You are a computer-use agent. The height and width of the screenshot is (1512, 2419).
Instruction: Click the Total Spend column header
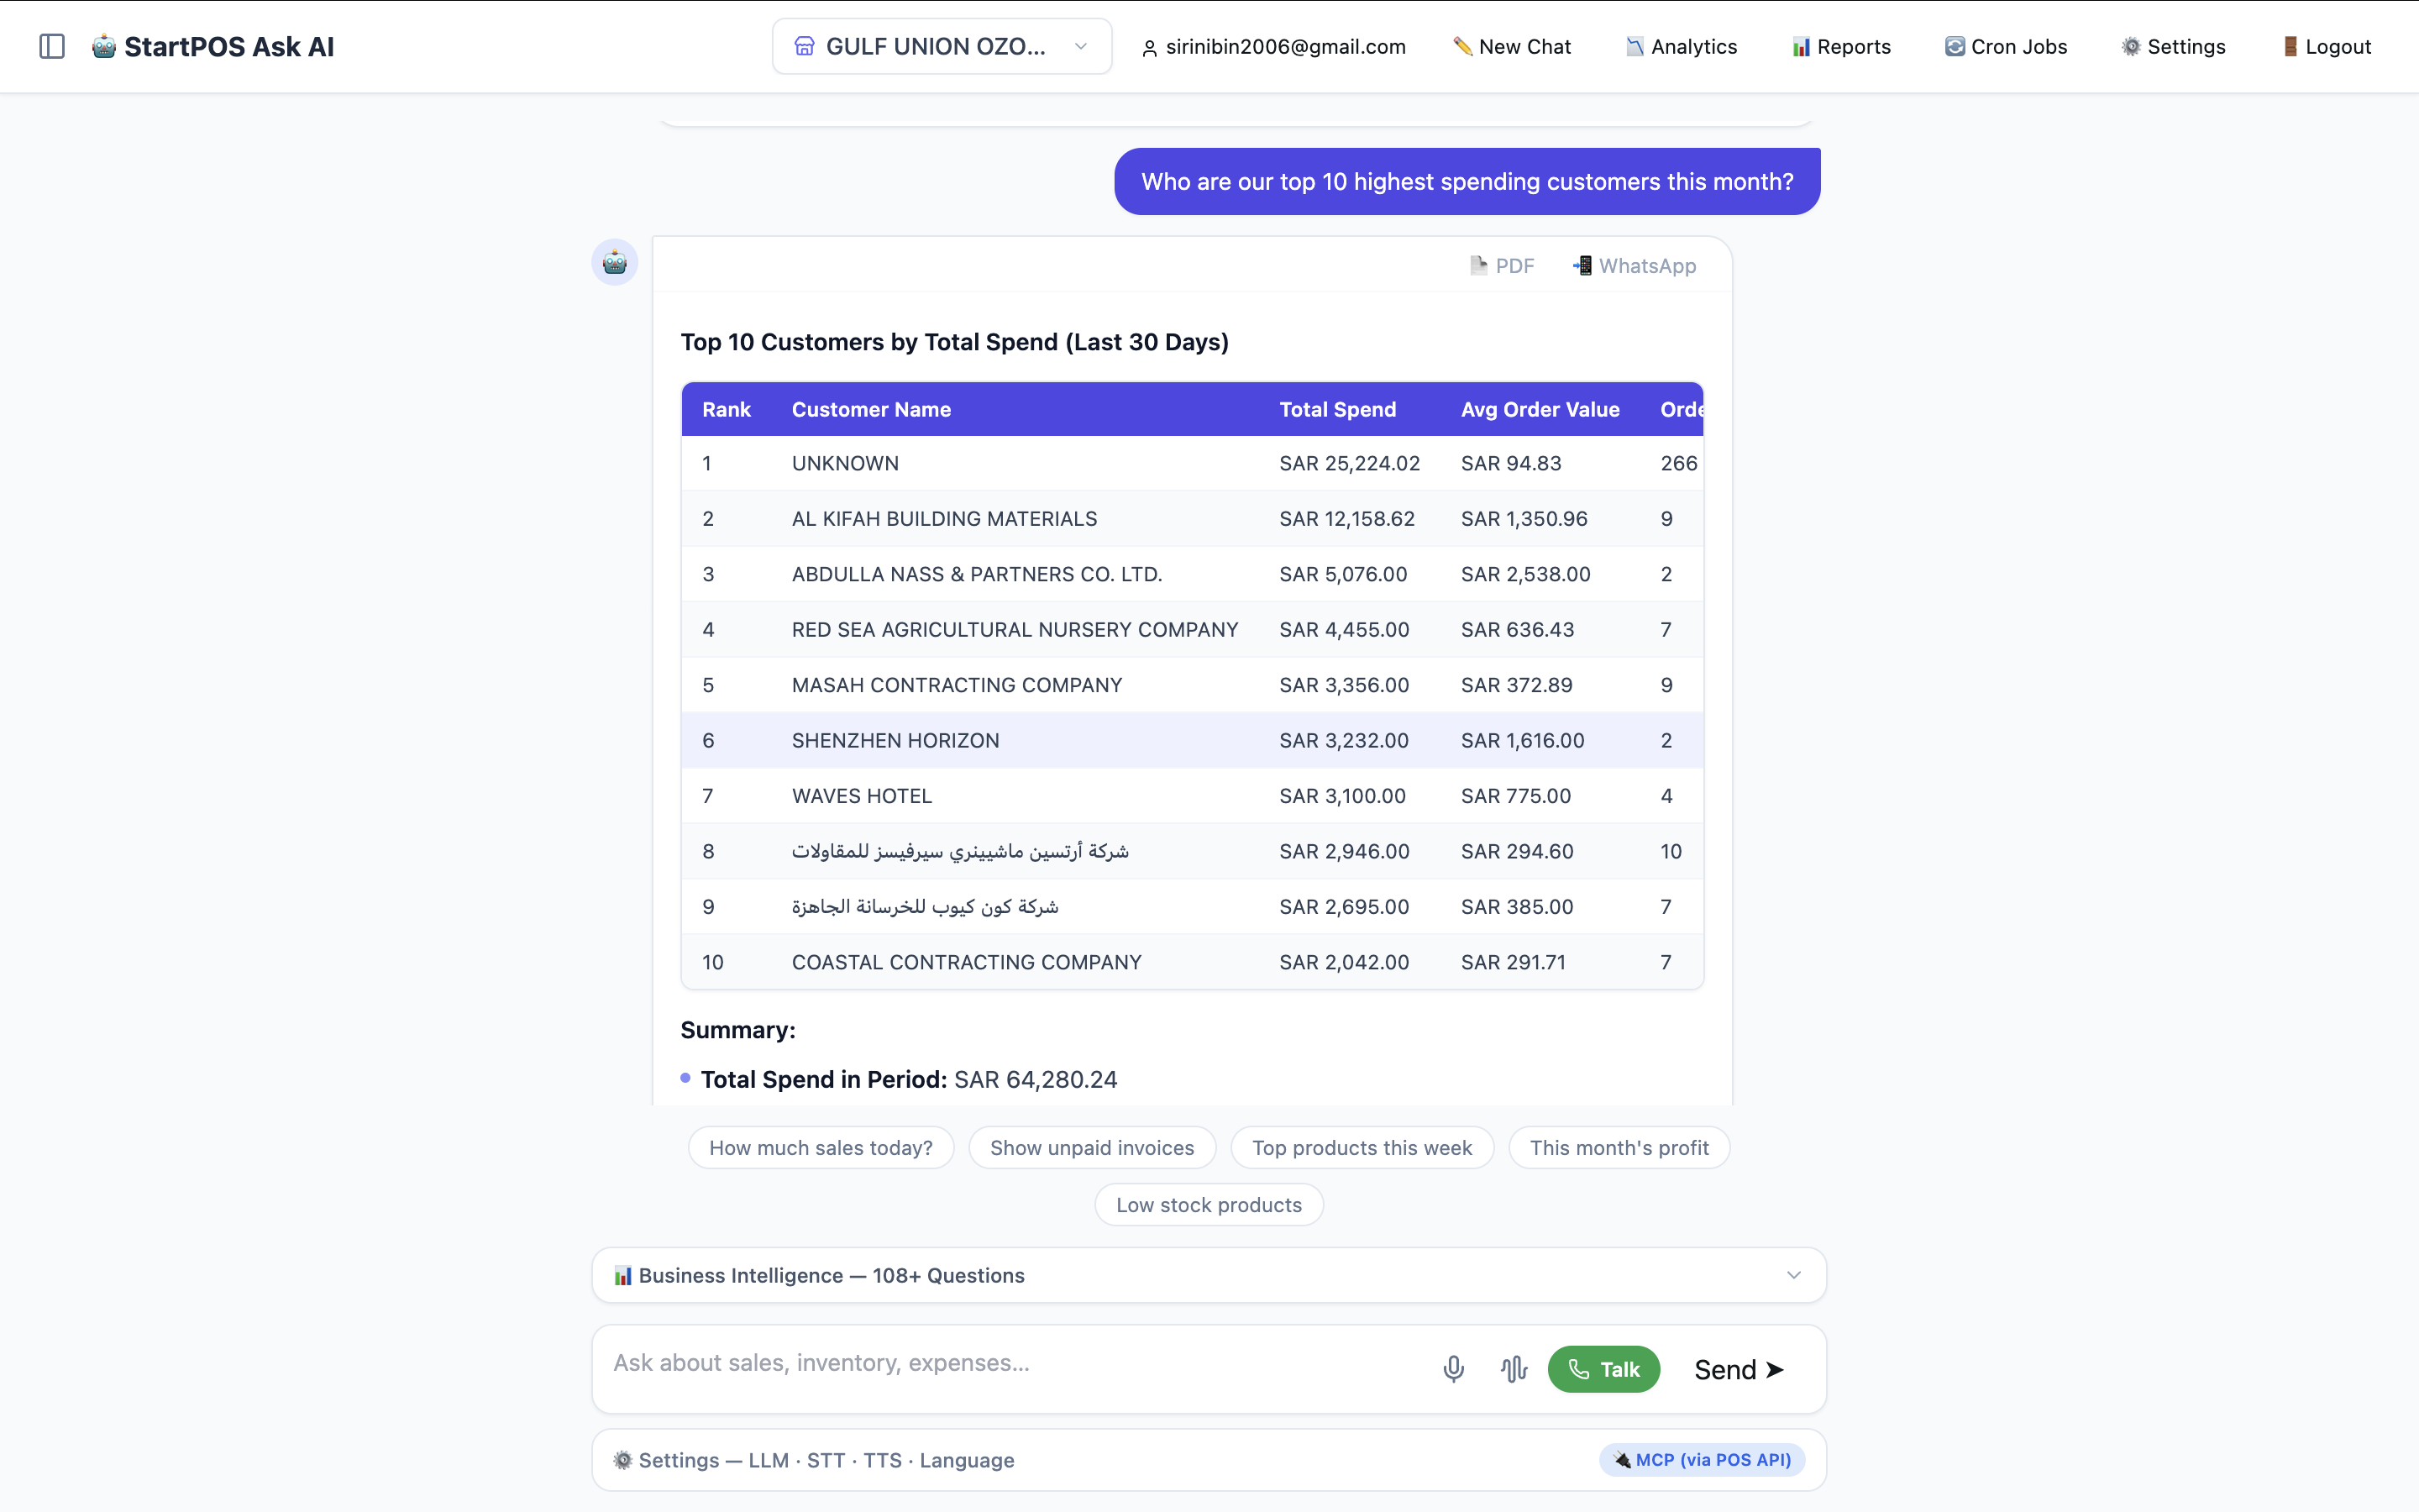(x=1337, y=409)
